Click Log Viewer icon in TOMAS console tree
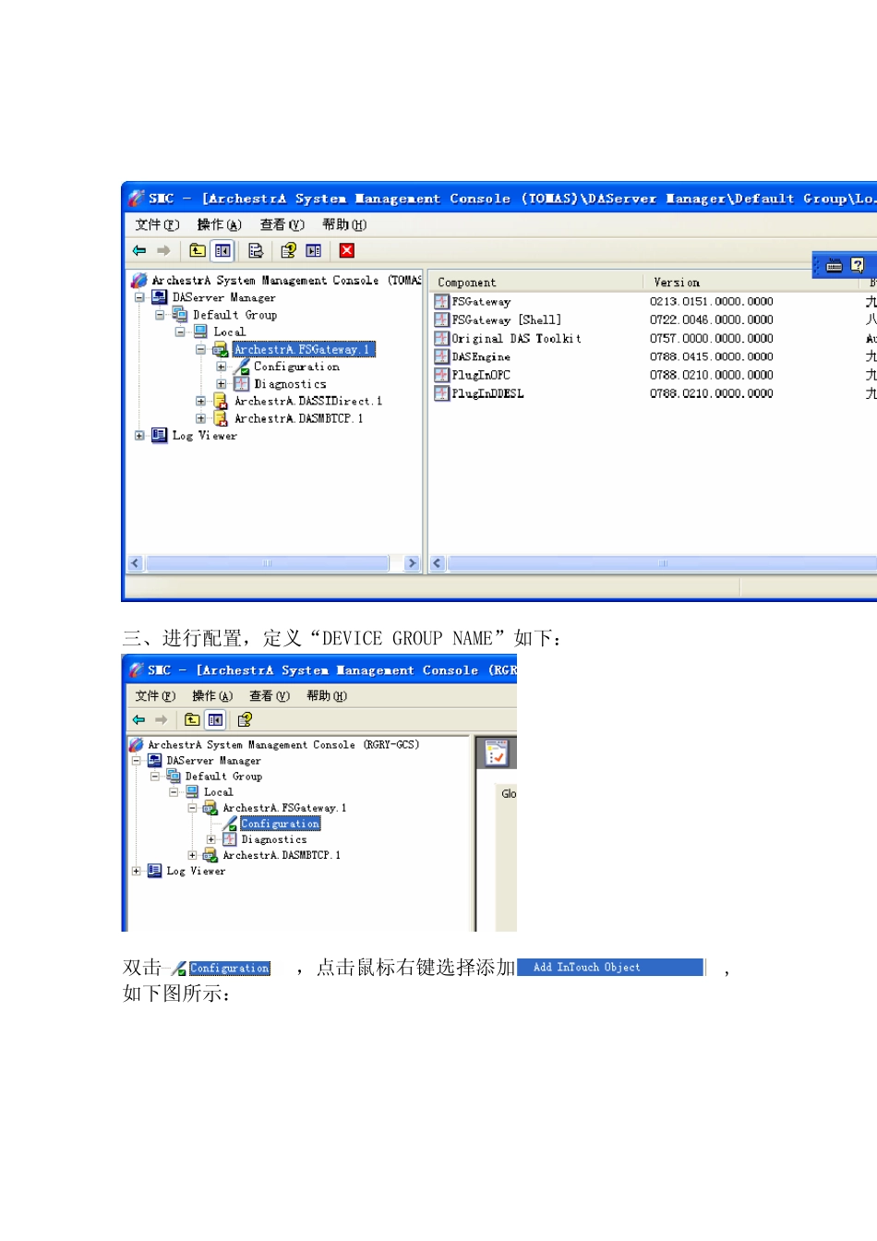 [x=159, y=435]
